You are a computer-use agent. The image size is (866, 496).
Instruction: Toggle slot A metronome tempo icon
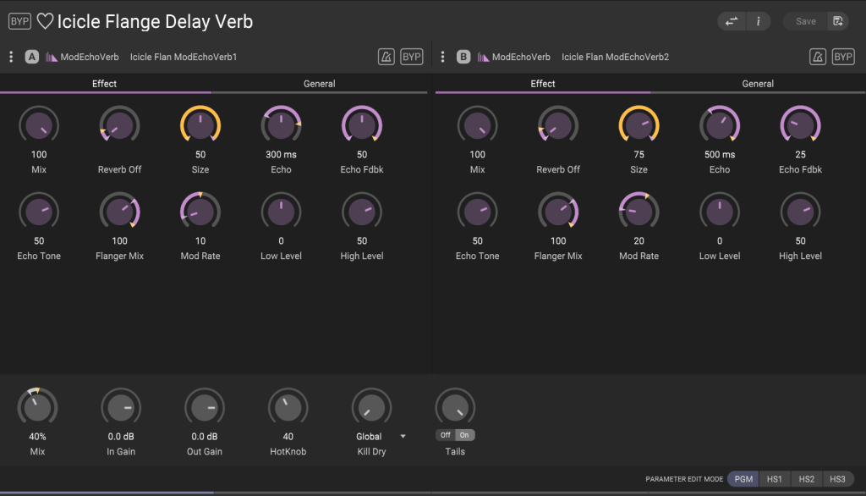[386, 57]
